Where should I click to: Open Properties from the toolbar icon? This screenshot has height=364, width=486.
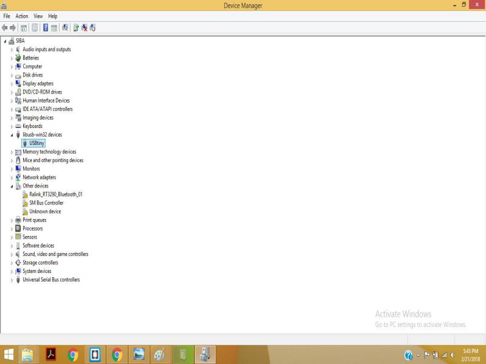(x=35, y=28)
